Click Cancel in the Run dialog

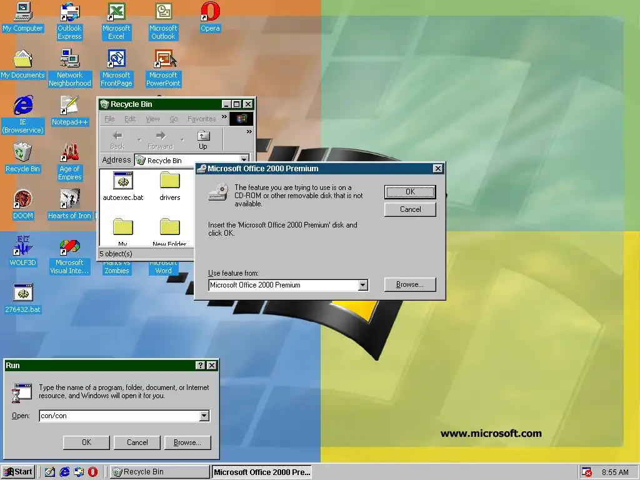(x=137, y=442)
